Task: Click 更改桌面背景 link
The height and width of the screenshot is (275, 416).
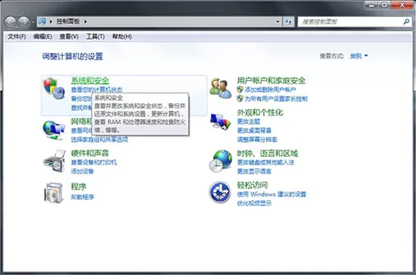Action: coord(254,130)
